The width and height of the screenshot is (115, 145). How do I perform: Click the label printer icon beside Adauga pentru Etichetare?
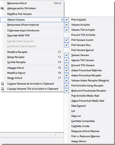pos(2,8)
